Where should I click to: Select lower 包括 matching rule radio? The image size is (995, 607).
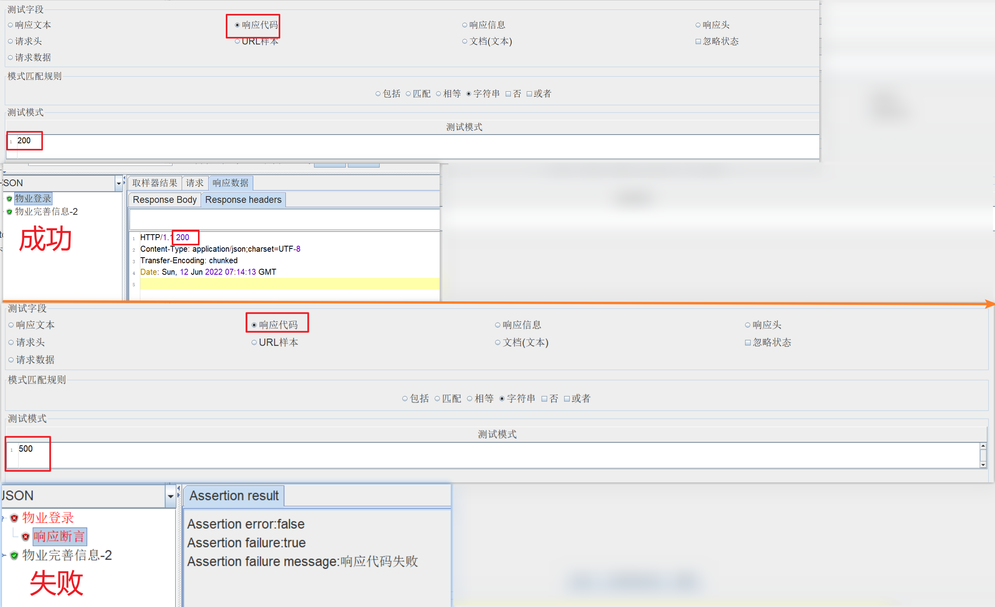405,399
